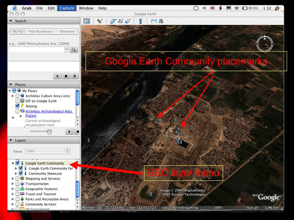Screen dimensions: 294x220
Task: Collapse the My Places tree
Action: [9, 91]
